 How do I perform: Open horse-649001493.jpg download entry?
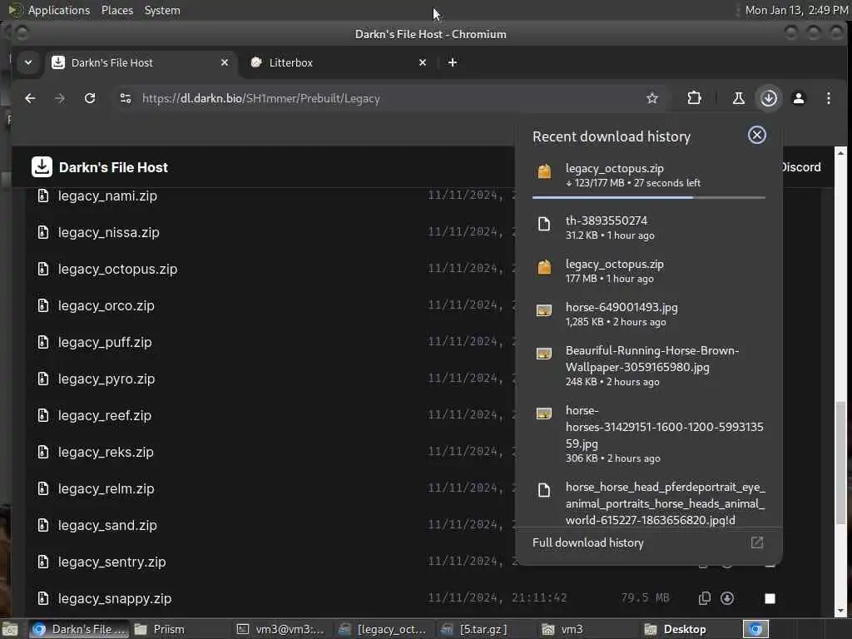tap(649, 314)
